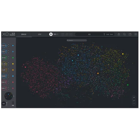Select the CL HH pad
The height and width of the screenshot is (140, 140).
pos(3,64)
